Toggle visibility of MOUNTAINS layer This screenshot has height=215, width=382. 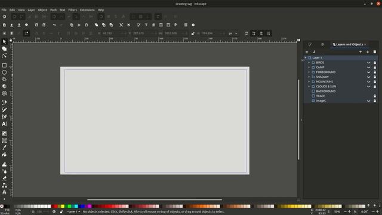tap(369, 82)
